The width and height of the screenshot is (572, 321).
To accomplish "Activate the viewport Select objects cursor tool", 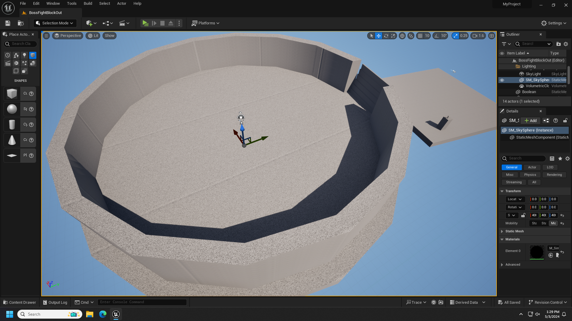I will tap(371, 36).
